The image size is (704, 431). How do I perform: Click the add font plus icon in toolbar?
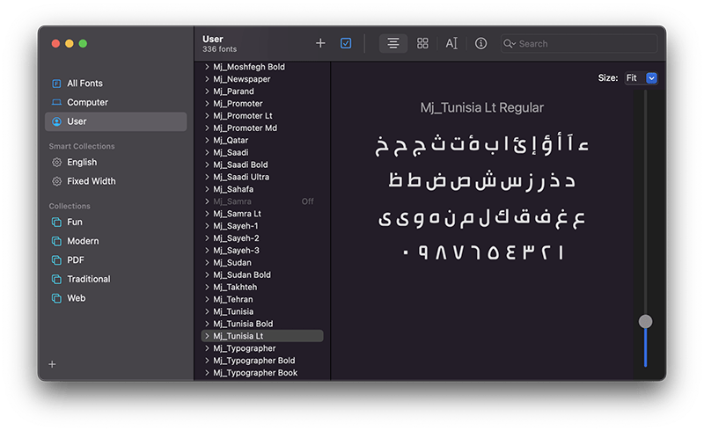click(320, 43)
